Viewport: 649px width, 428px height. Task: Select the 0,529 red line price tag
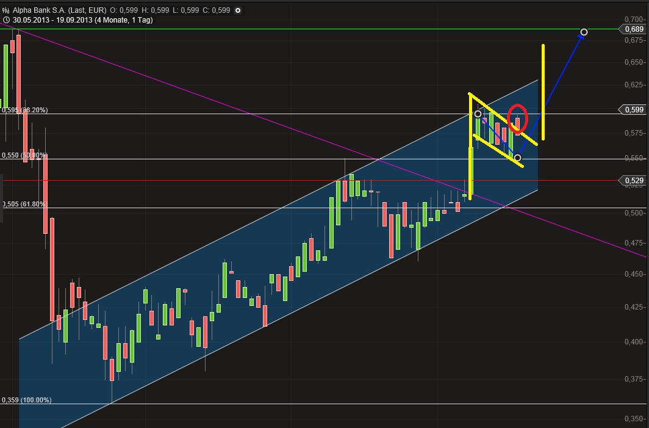click(634, 180)
